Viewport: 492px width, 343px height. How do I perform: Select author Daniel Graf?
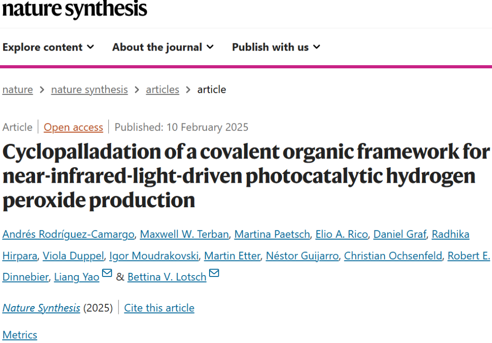point(400,235)
